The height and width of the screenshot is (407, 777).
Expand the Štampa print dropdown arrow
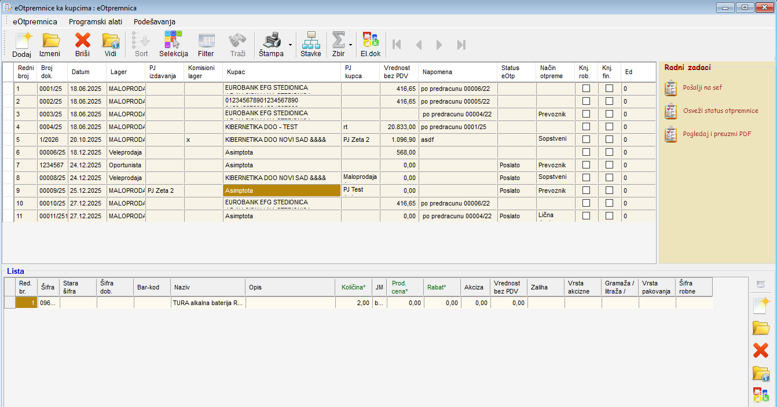click(289, 45)
